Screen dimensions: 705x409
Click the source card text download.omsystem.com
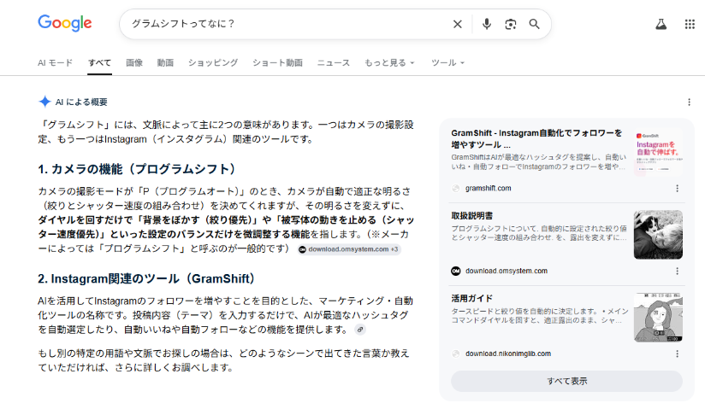507,272
